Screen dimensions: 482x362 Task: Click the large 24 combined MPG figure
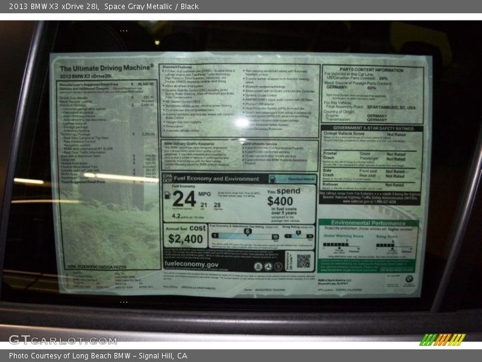point(184,198)
